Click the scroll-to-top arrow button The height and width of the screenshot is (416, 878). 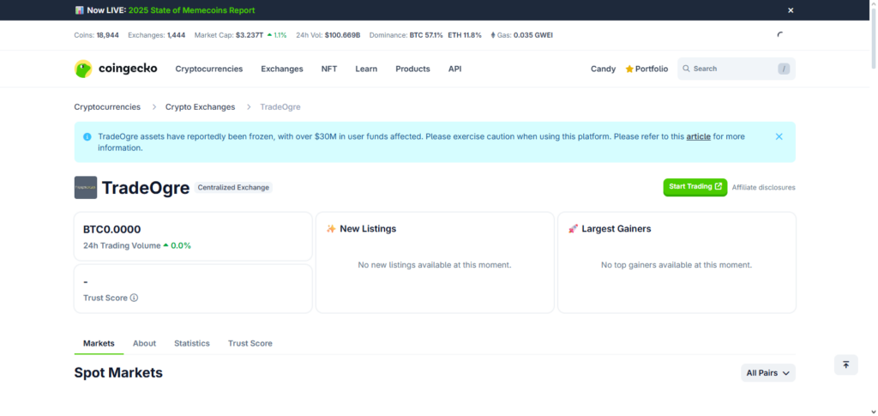click(845, 365)
